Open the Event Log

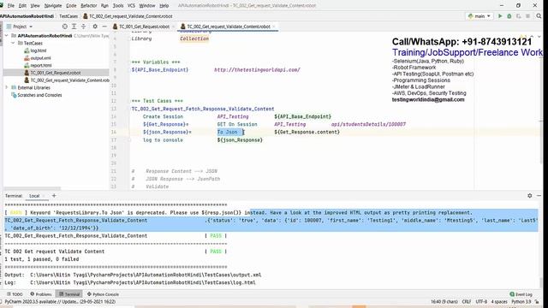point(521,294)
